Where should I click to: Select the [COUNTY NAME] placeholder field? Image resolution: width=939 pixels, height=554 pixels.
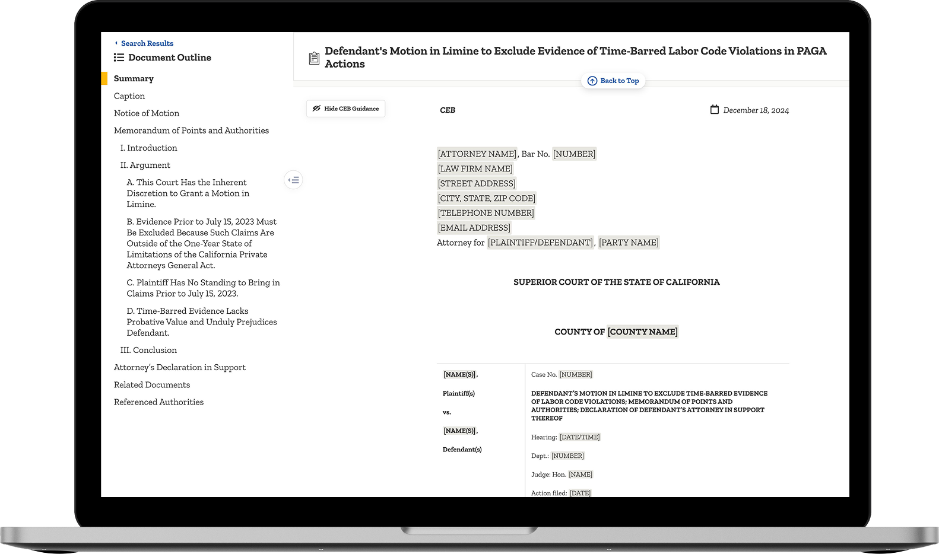[x=642, y=332]
